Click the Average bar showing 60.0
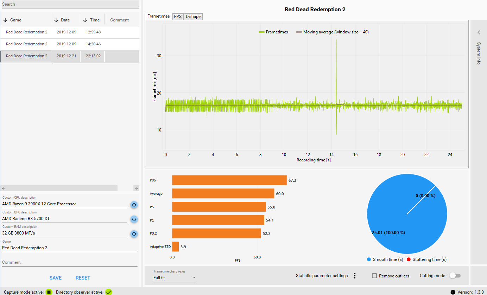The width and height of the screenshot is (487, 295). click(223, 194)
